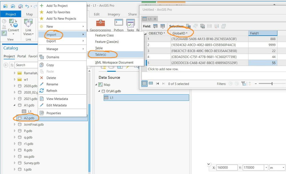The image size is (286, 174).
Task: Adjust the table zoom slider handle
Action: (272, 83)
